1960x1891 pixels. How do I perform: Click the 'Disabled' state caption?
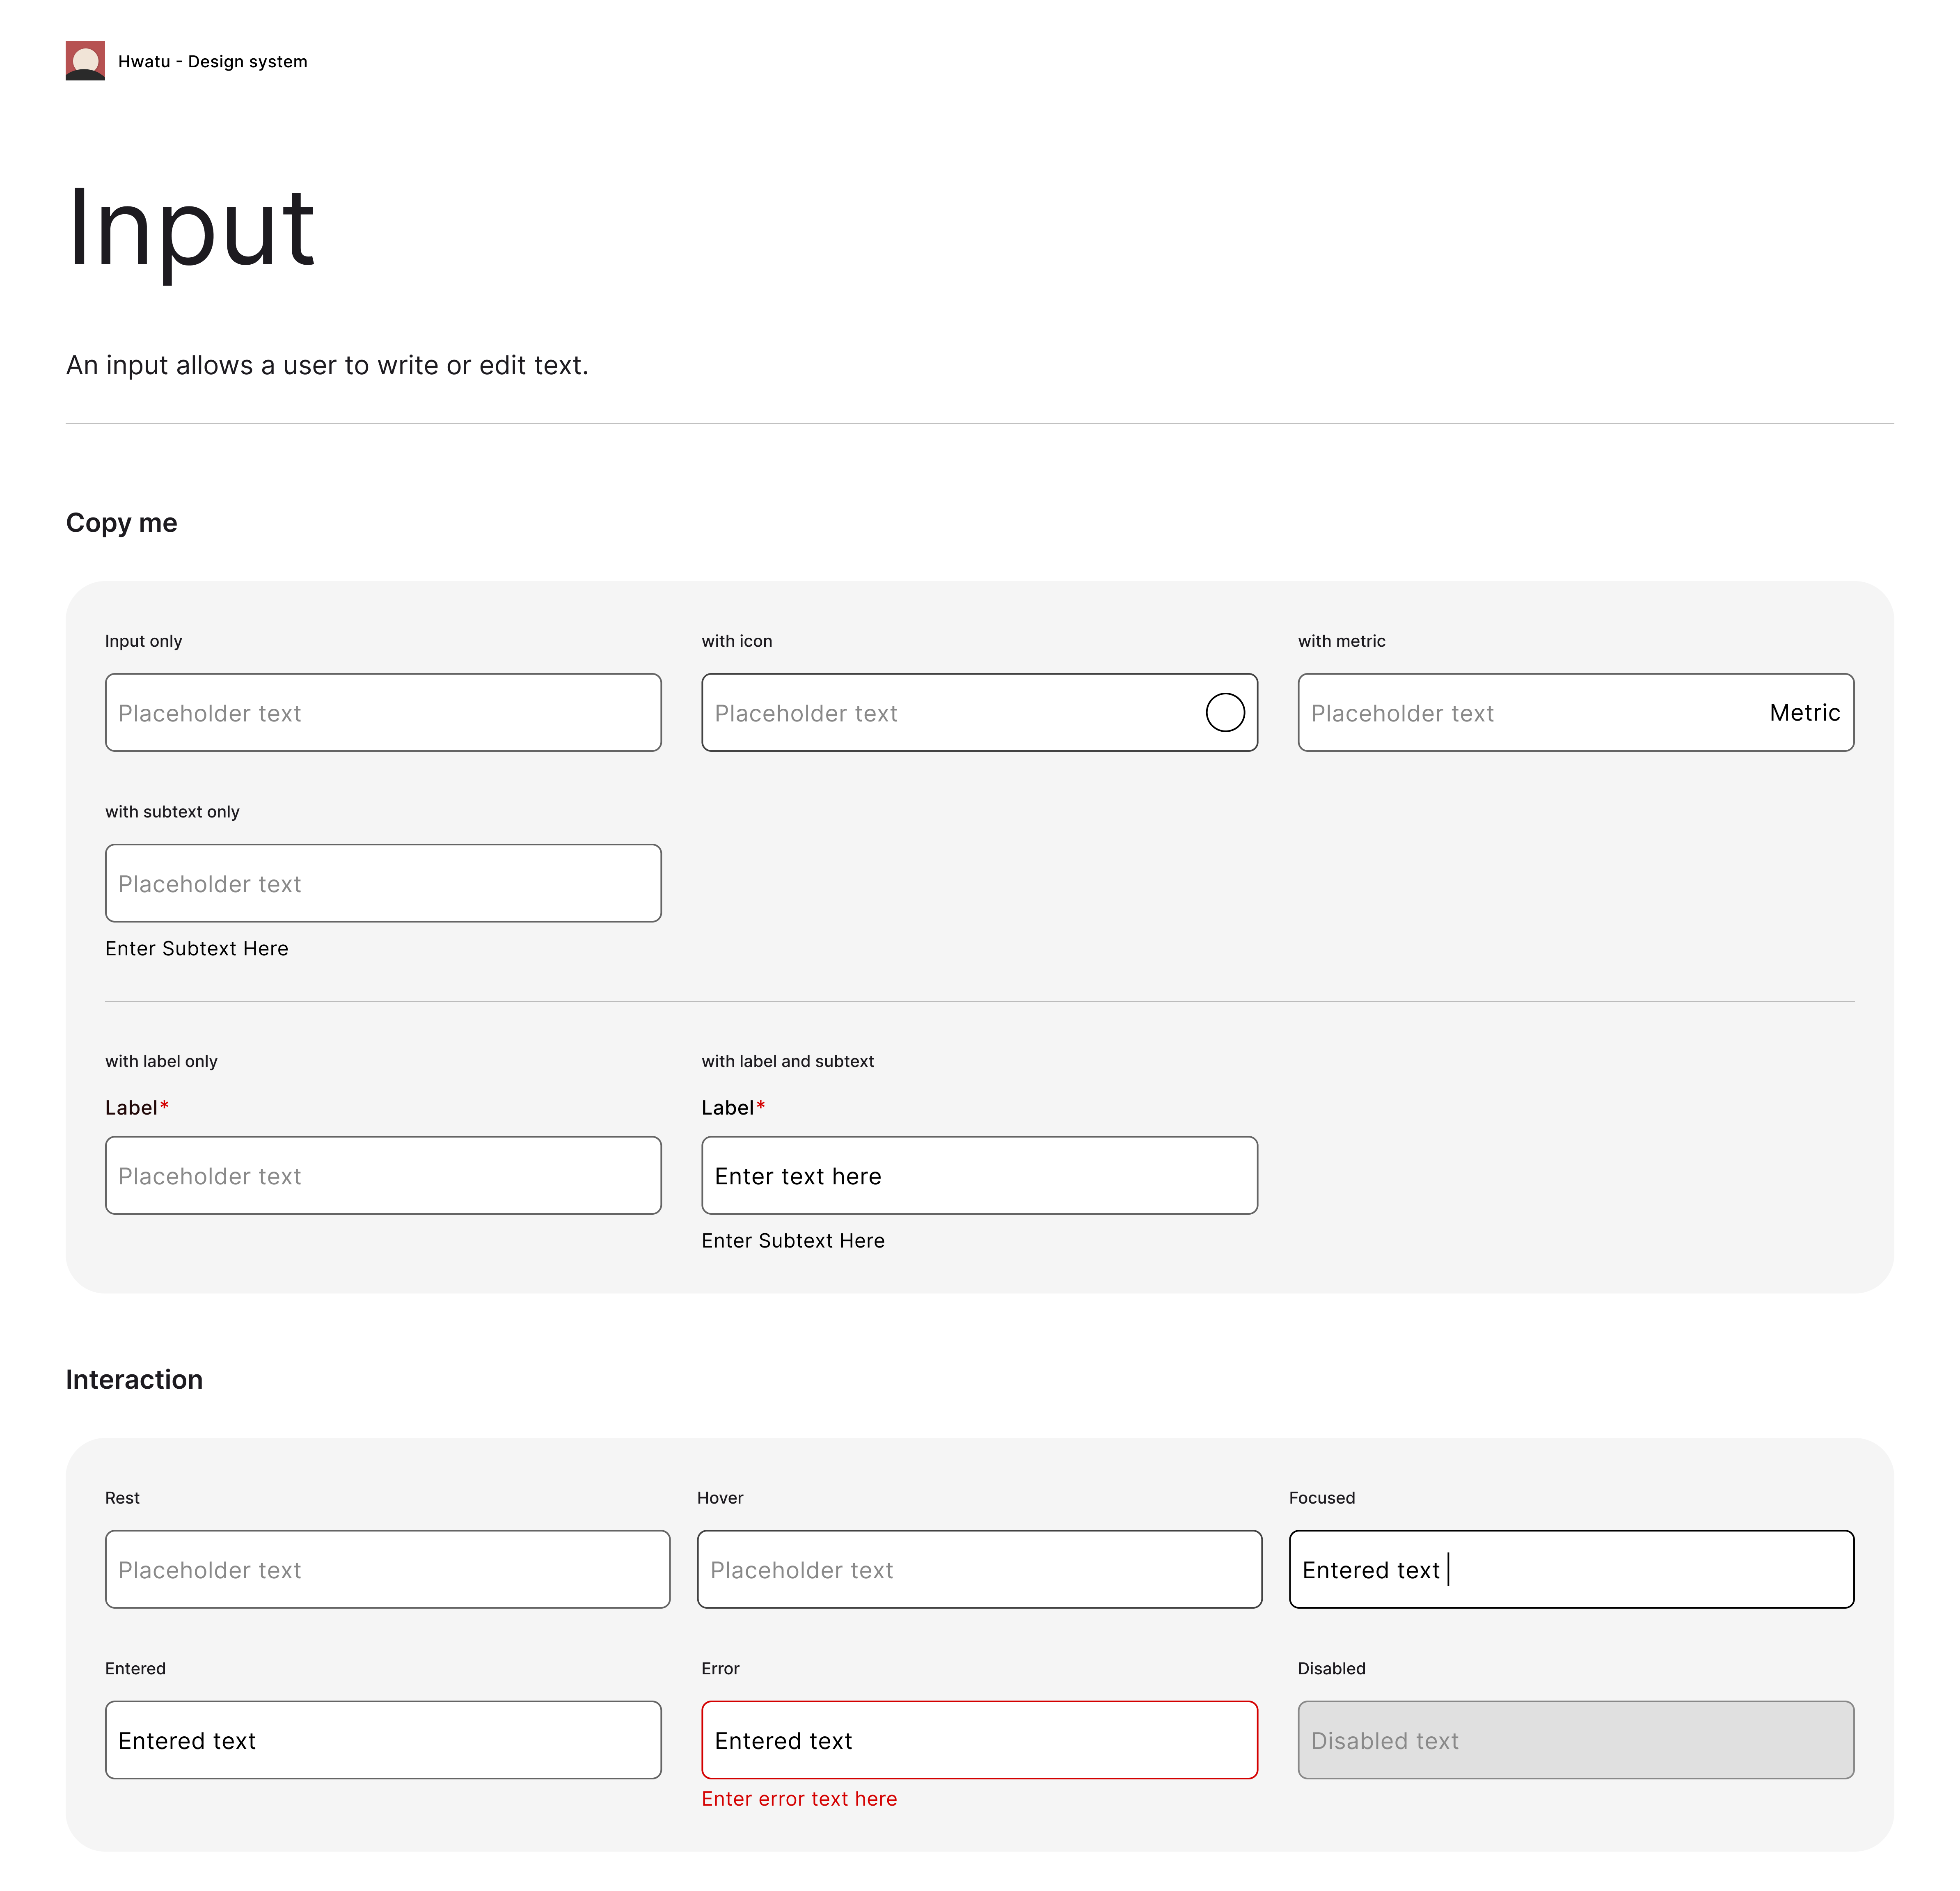pos(1332,1669)
